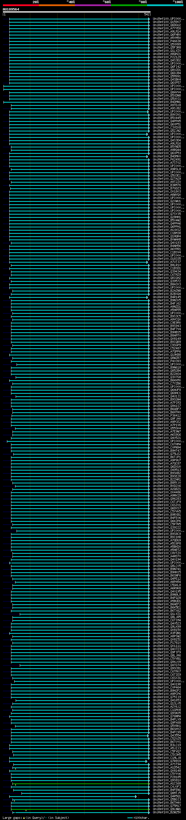The width and height of the screenshot is (186, 820).
Task: Select hit label UniRef100_Q1LVZ0
Action: [x=167, y=51]
